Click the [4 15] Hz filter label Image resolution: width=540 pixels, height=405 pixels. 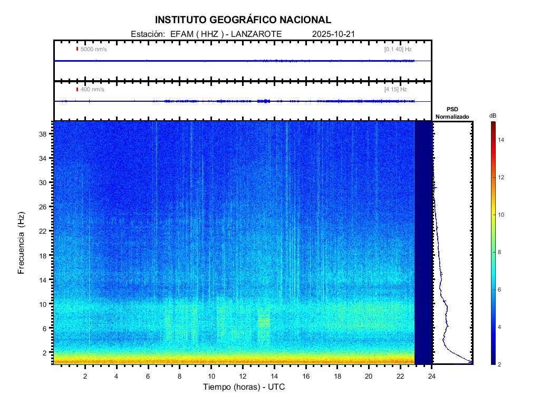tap(396, 89)
